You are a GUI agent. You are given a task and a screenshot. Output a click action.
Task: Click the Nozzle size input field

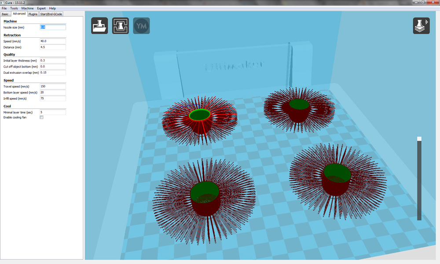(x=53, y=27)
